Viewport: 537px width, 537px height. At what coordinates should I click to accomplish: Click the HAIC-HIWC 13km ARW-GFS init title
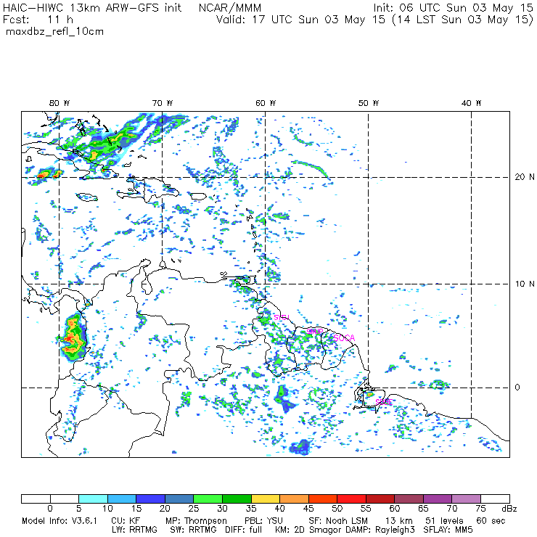[91, 8]
